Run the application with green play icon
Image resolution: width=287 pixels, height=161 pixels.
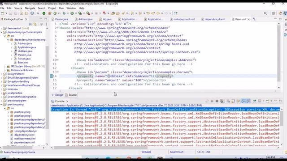coord(72,13)
